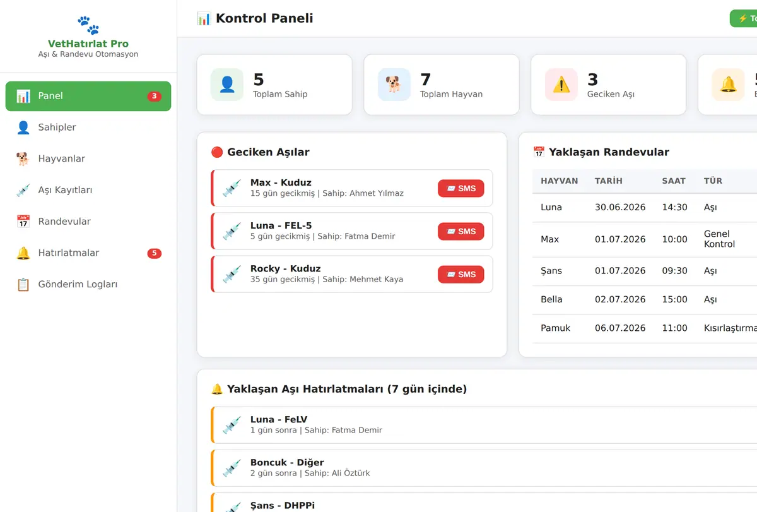The width and height of the screenshot is (757, 512).
Task: Click the calendar icon beside Randevular
Action: [x=23, y=222]
